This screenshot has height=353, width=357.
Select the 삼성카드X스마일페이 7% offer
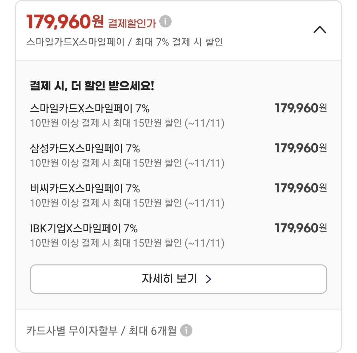pos(85,148)
